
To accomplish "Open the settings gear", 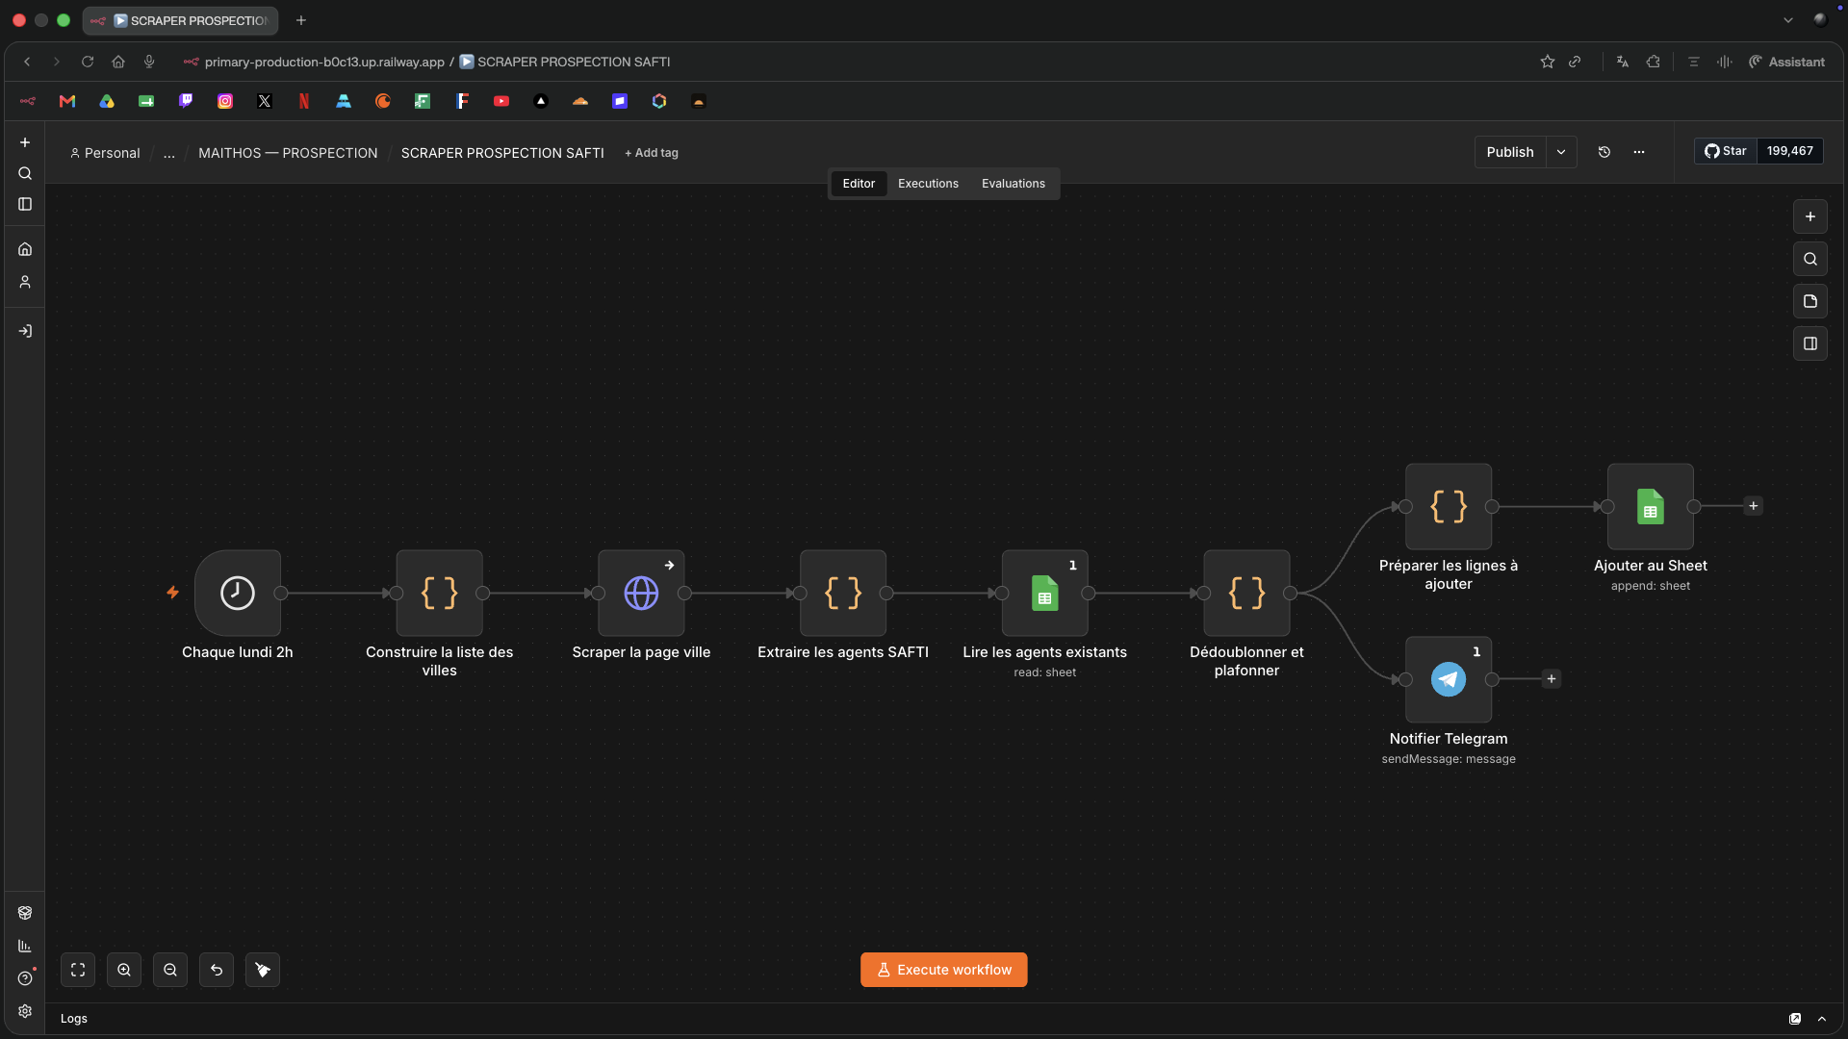I will [25, 1011].
